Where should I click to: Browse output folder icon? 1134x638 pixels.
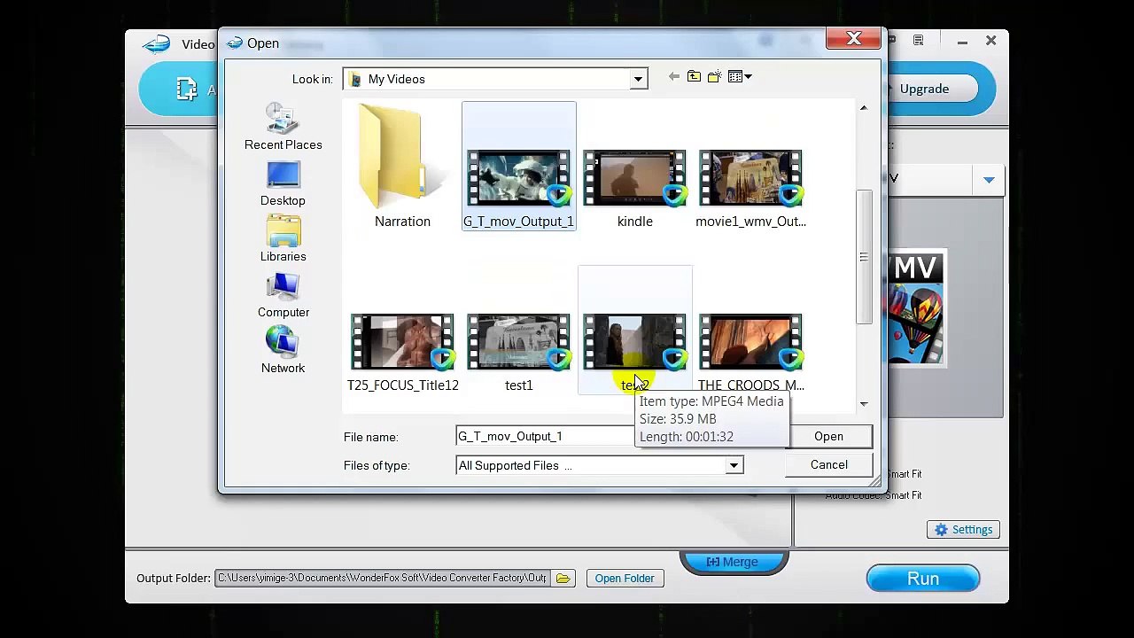[563, 579]
